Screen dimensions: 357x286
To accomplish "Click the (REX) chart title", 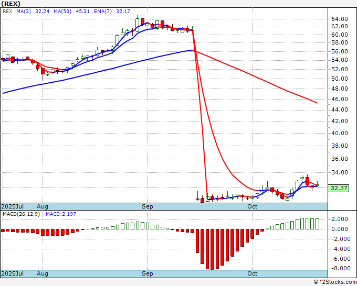I will click(x=11, y=4).
